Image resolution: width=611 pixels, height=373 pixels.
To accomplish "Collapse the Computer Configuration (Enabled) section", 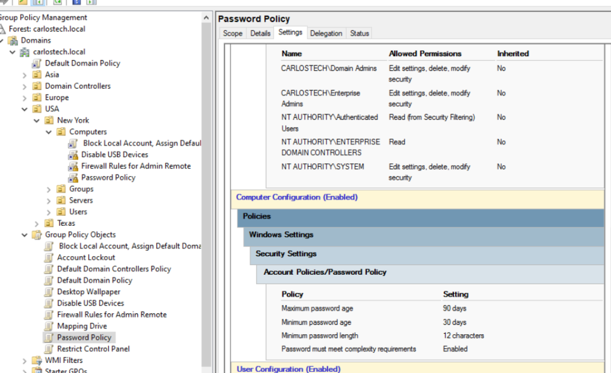I will pos(297,197).
